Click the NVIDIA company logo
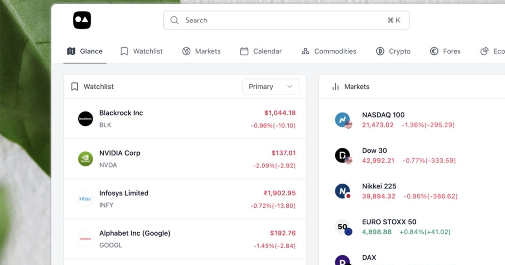The image size is (505, 265). point(85,159)
